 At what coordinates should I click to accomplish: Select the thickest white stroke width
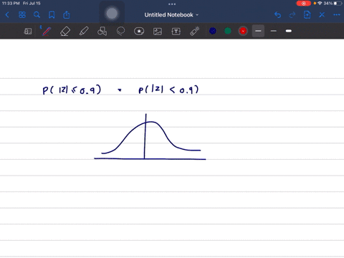coord(289,31)
